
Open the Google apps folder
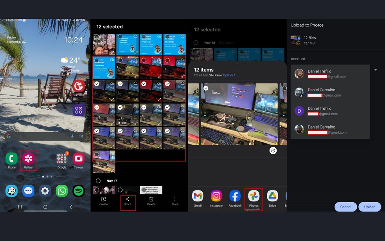click(62, 159)
